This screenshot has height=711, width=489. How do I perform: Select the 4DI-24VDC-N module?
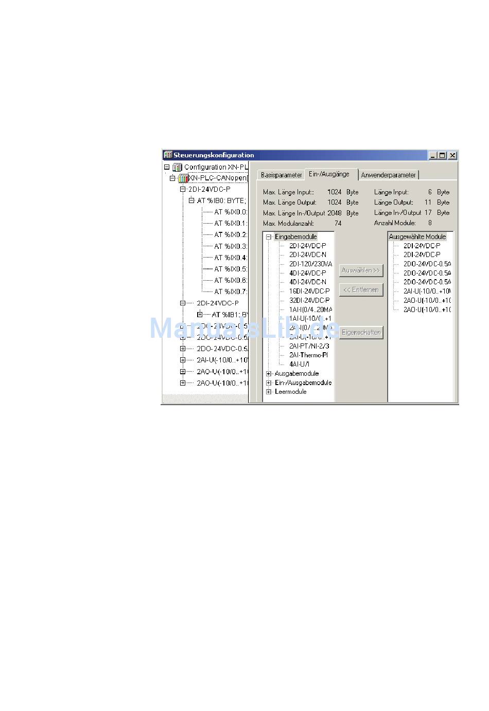tap(307, 282)
